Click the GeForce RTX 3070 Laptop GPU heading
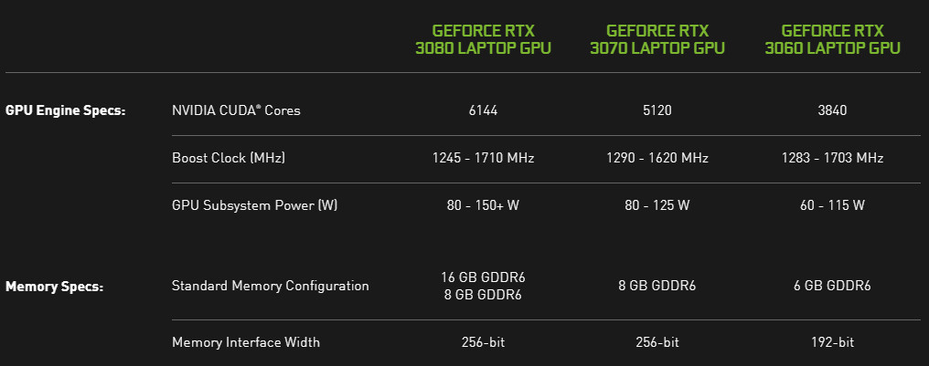 click(x=657, y=39)
